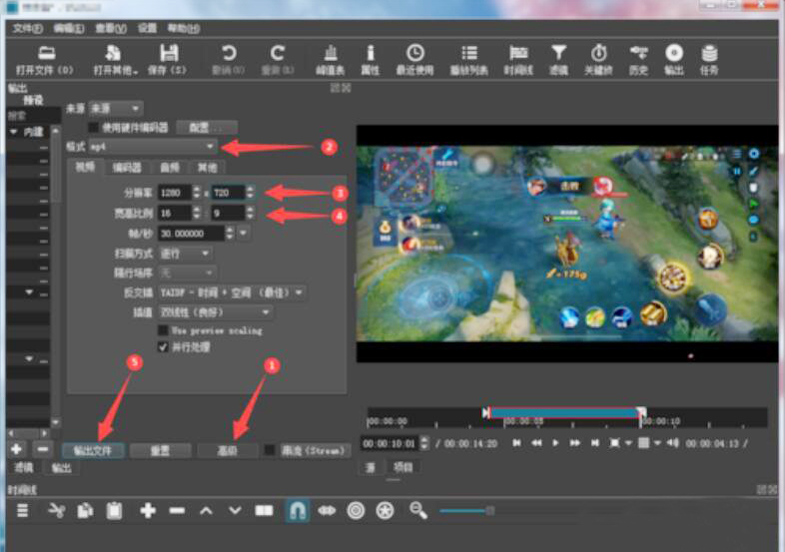Paste the clip with the clipboard icon

tap(114, 511)
